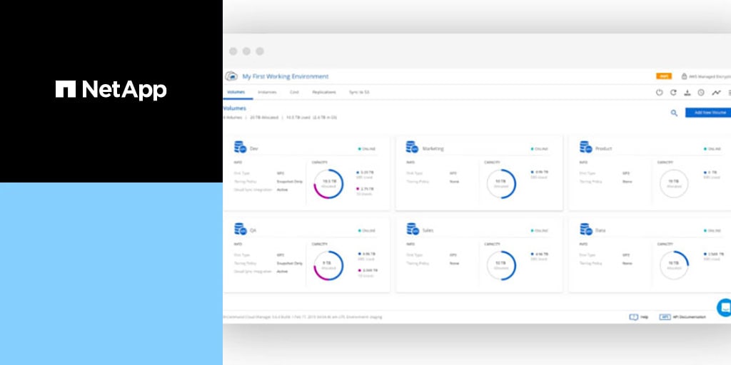Click the Marketing volume database icon
Image resolution: width=731 pixels, height=365 pixels.
(412, 148)
